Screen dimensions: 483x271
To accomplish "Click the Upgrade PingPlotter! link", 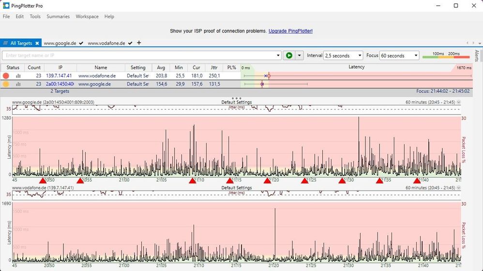I will [x=290, y=31].
